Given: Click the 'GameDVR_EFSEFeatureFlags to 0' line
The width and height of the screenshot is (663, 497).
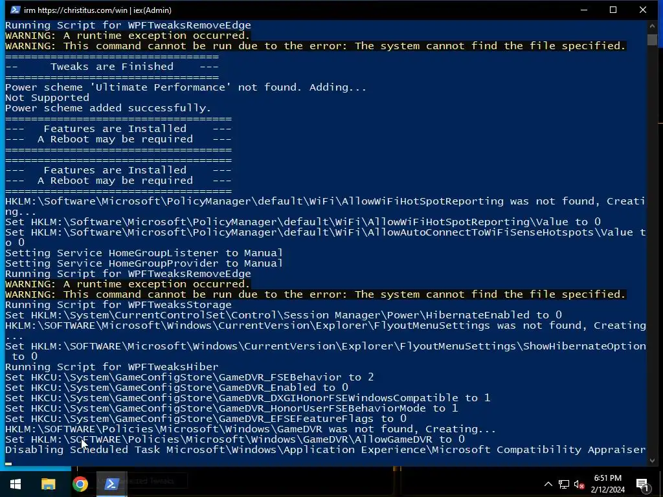Looking at the screenshot, I should pos(205,419).
